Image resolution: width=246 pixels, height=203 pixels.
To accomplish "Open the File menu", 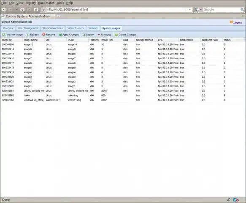I will click(4, 3).
